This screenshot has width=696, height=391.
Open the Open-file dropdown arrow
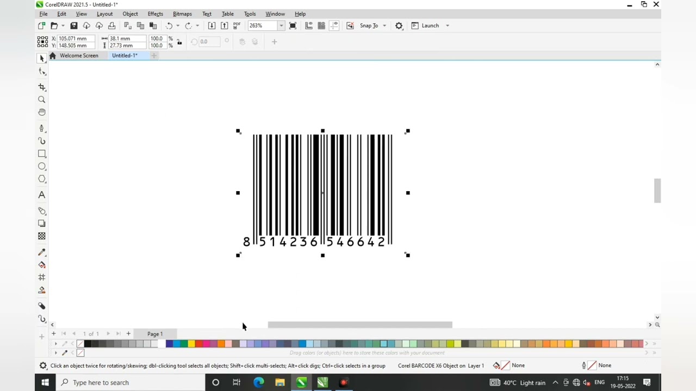pos(63,26)
